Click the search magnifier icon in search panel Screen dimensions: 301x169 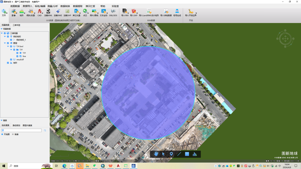[x=45, y=130]
